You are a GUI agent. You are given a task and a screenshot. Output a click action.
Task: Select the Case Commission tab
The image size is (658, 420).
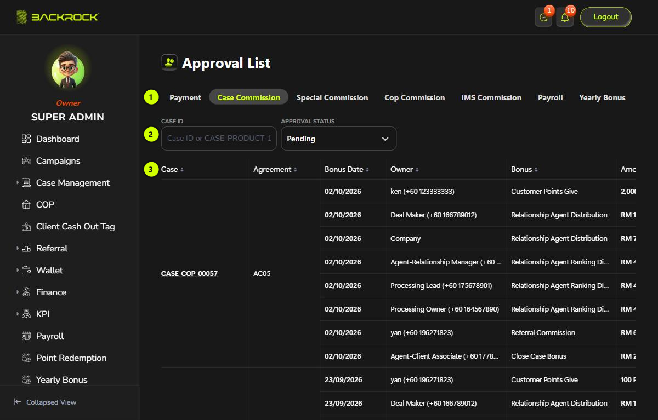coord(249,97)
